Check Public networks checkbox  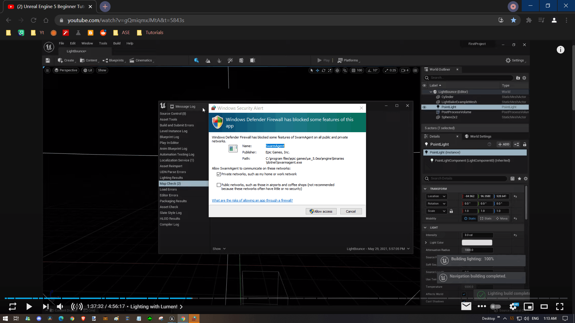[219, 185]
